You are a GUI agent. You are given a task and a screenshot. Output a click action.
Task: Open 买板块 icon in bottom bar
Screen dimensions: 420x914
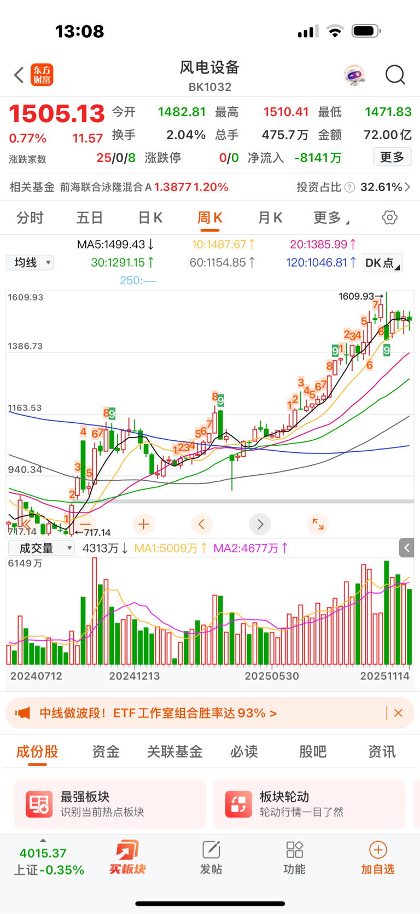[x=127, y=857]
